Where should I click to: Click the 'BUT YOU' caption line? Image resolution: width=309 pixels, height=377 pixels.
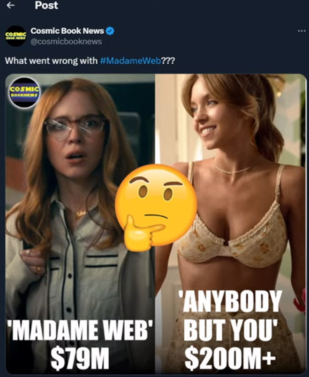pos(231,330)
